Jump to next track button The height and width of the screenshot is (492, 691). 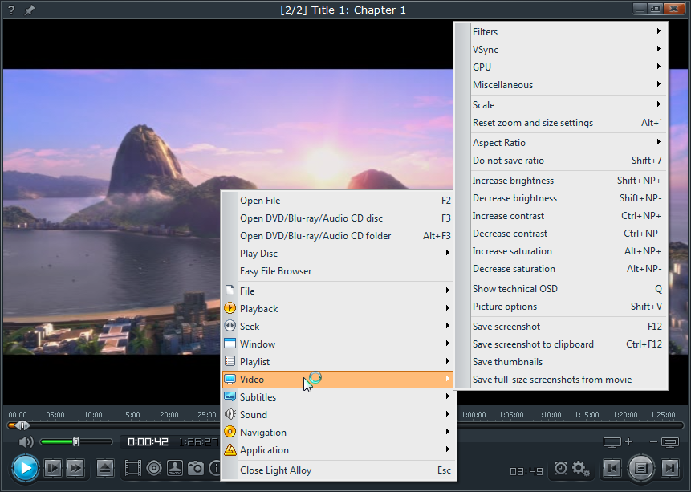point(670,468)
